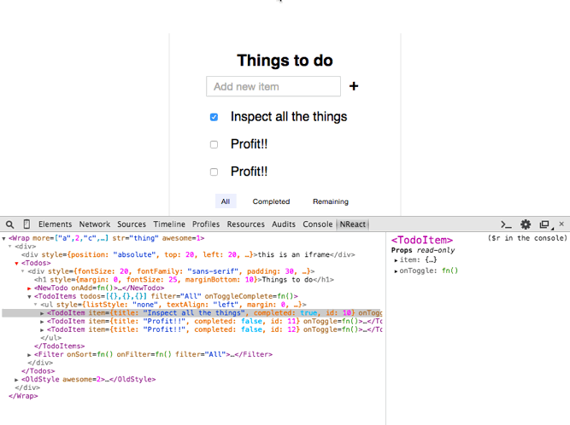Click the 'Props read-only' header
The width and height of the screenshot is (570, 425).
(x=423, y=250)
